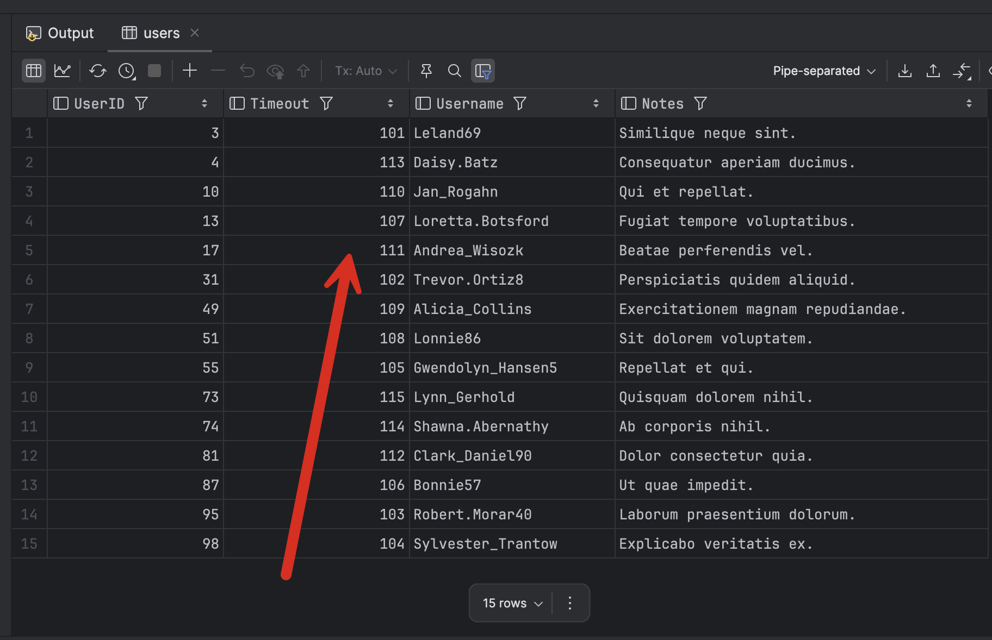Click the import data upload icon

pyautogui.click(x=933, y=71)
